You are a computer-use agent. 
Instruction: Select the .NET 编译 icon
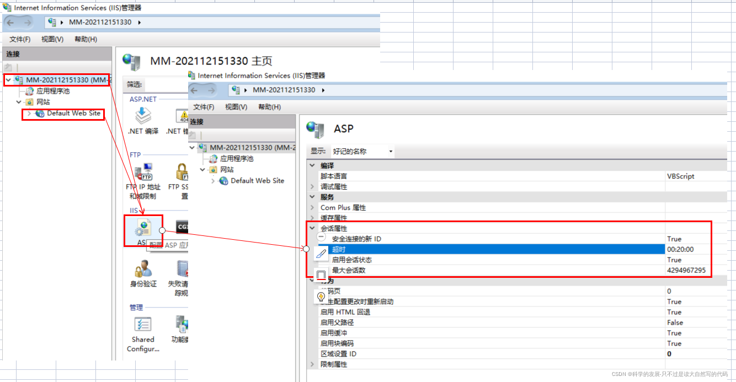click(142, 116)
